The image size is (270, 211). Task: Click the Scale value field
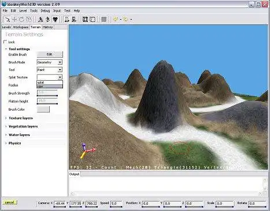[224, 204]
